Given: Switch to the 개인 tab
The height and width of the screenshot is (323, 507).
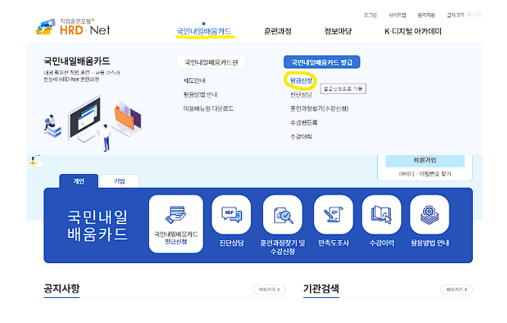Looking at the screenshot, I should 78,181.
